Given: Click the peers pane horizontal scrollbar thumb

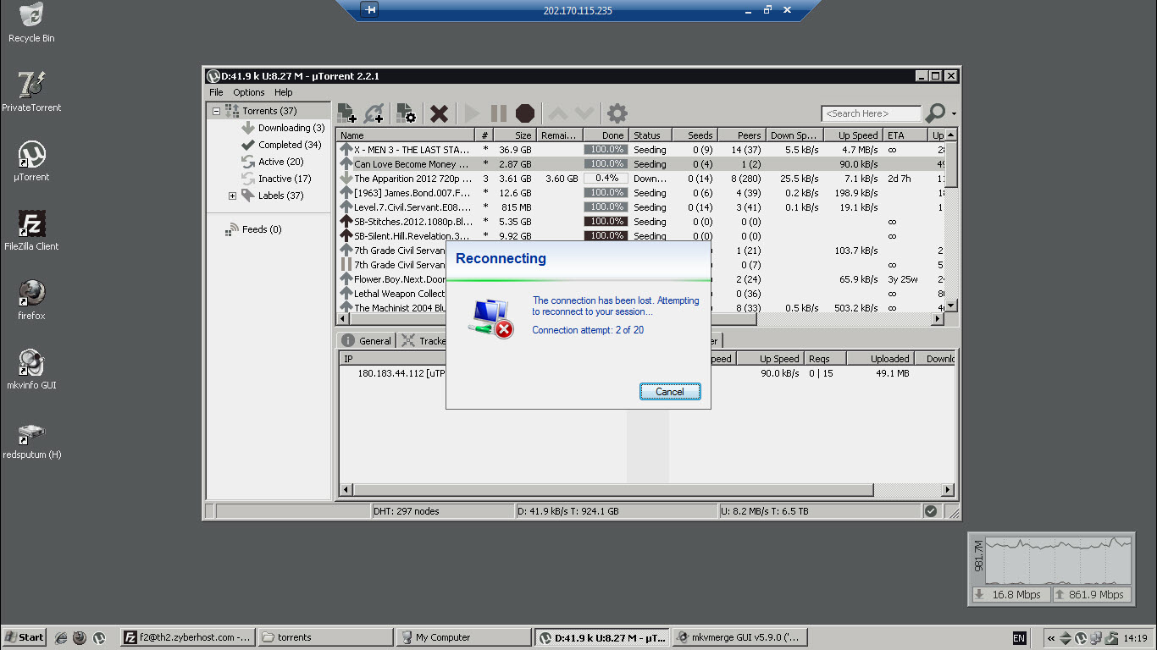Looking at the screenshot, I should pos(612,490).
